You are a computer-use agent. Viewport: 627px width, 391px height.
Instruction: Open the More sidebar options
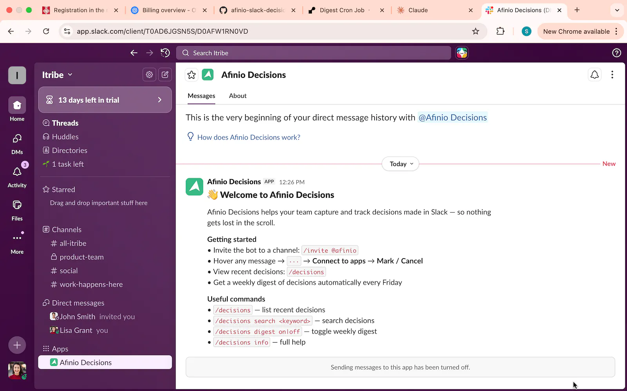point(17,243)
